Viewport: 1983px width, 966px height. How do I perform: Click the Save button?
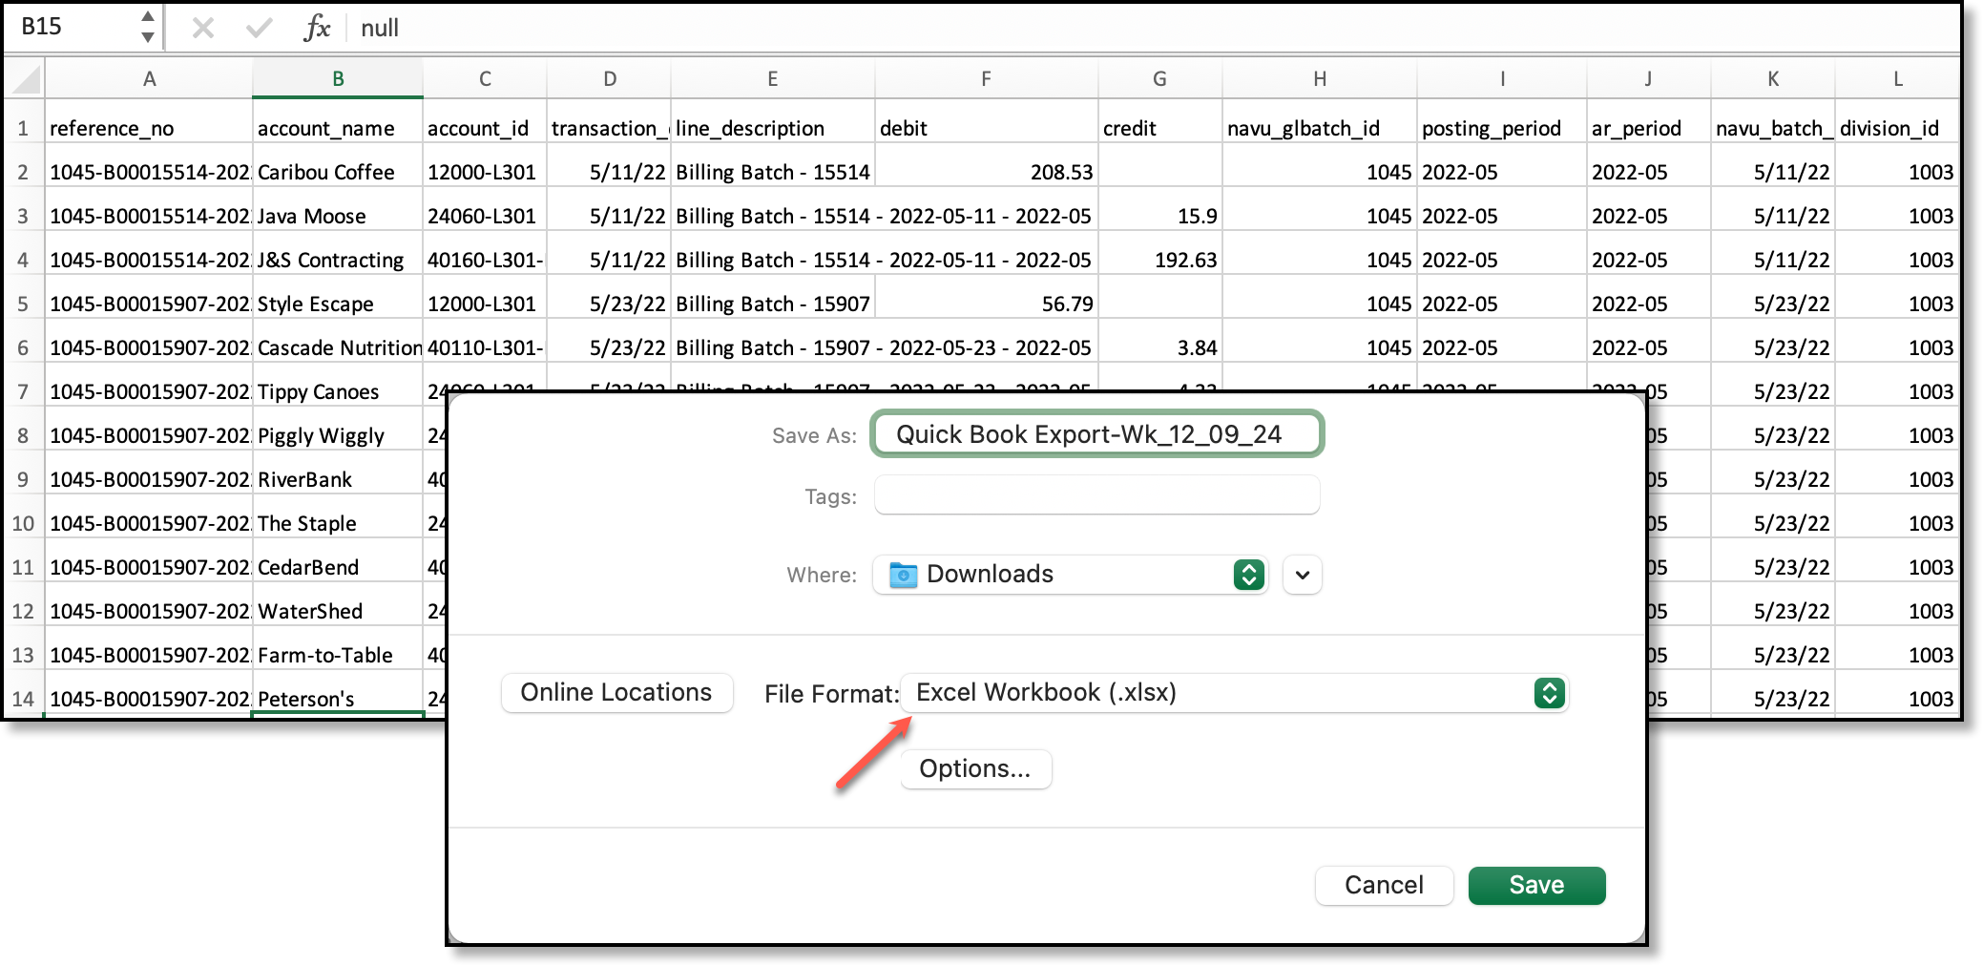pyautogui.click(x=1536, y=885)
